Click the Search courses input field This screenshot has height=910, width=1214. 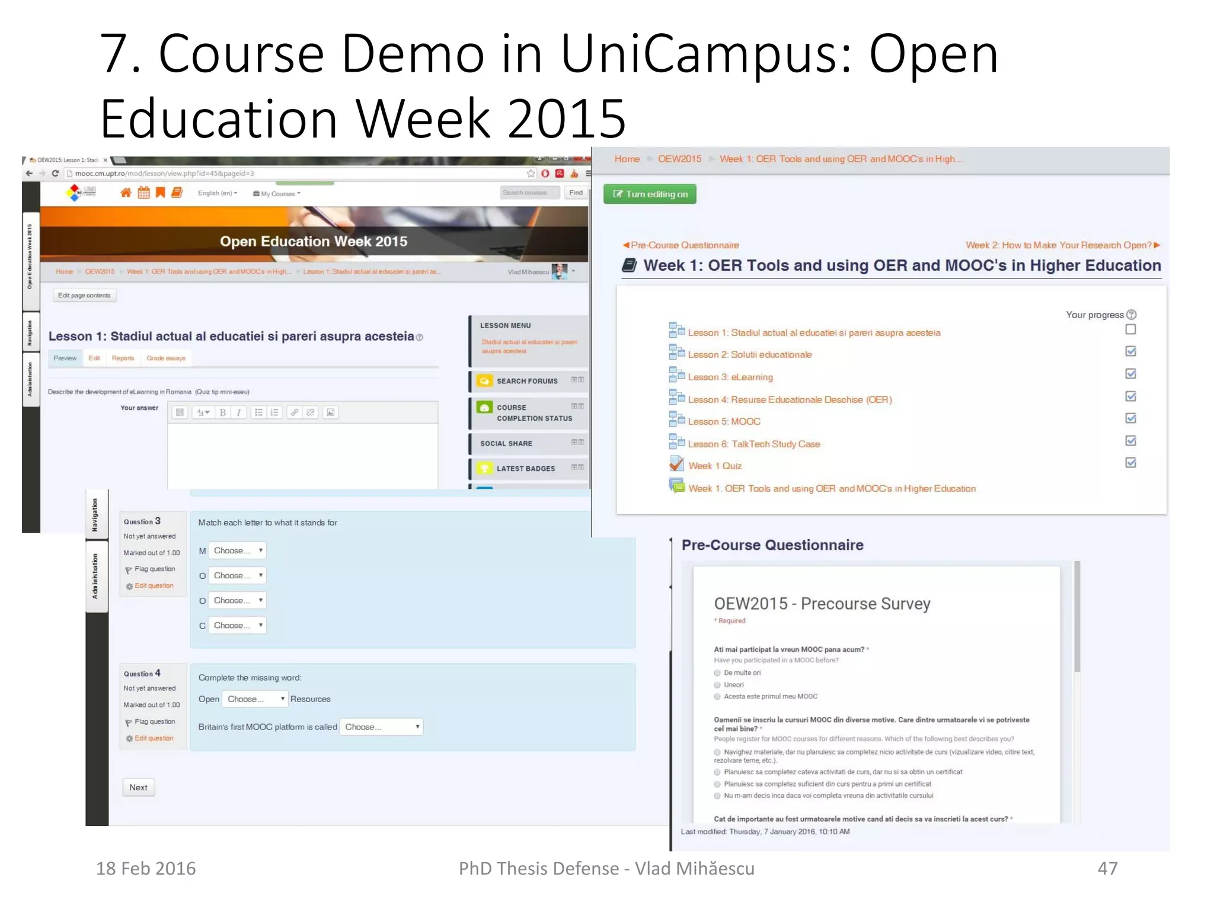click(x=530, y=193)
